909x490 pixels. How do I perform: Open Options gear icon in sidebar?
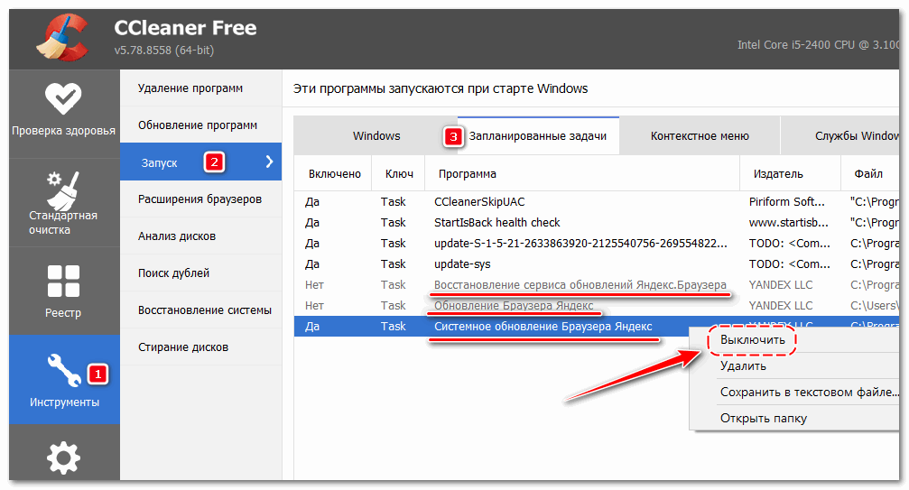(63, 458)
